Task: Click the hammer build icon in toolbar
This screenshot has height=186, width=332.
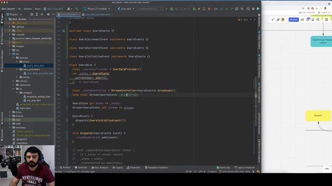Action: 77,9
